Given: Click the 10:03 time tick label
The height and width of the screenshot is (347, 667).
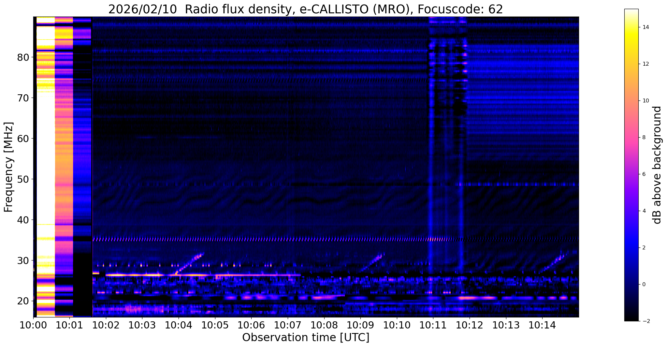Looking at the screenshot, I should (x=142, y=325).
